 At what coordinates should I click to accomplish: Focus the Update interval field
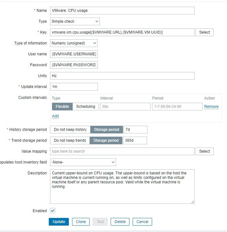pyautogui.click(x=74, y=87)
